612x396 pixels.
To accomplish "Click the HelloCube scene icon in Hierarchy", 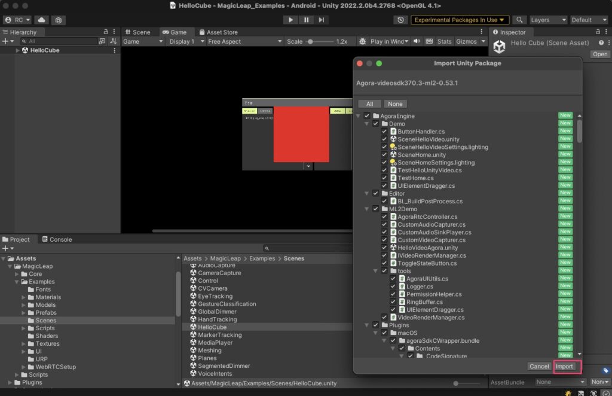I will [25, 50].
